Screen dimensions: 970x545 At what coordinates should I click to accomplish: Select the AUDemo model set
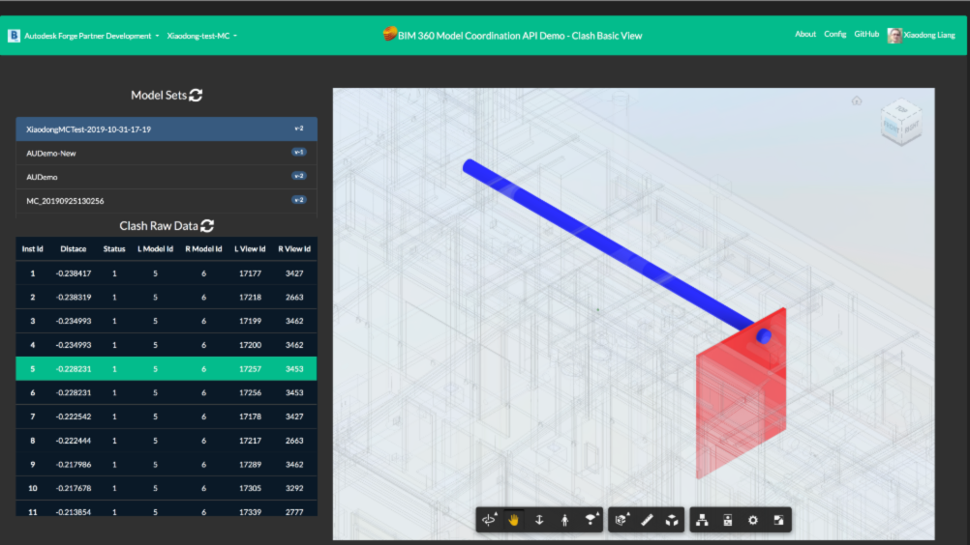tap(167, 177)
